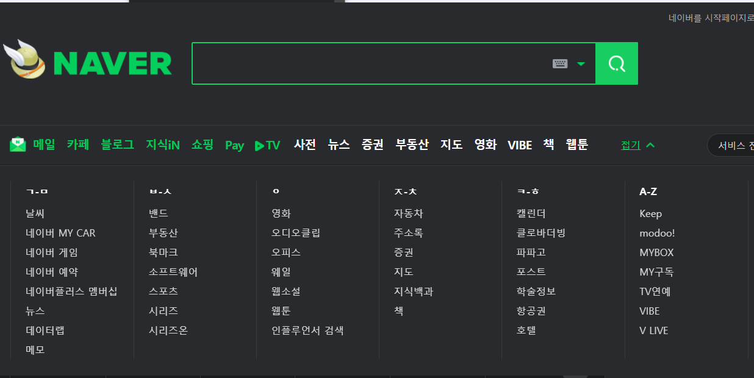Open the 클로바더빙 link

pyautogui.click(x=541, y=233)
